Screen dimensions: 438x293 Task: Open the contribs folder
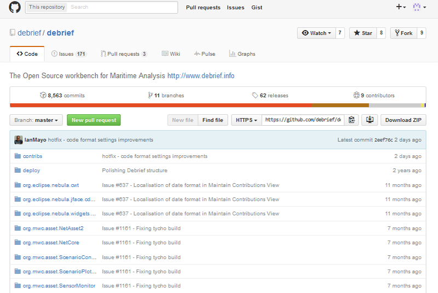[32, 156]
